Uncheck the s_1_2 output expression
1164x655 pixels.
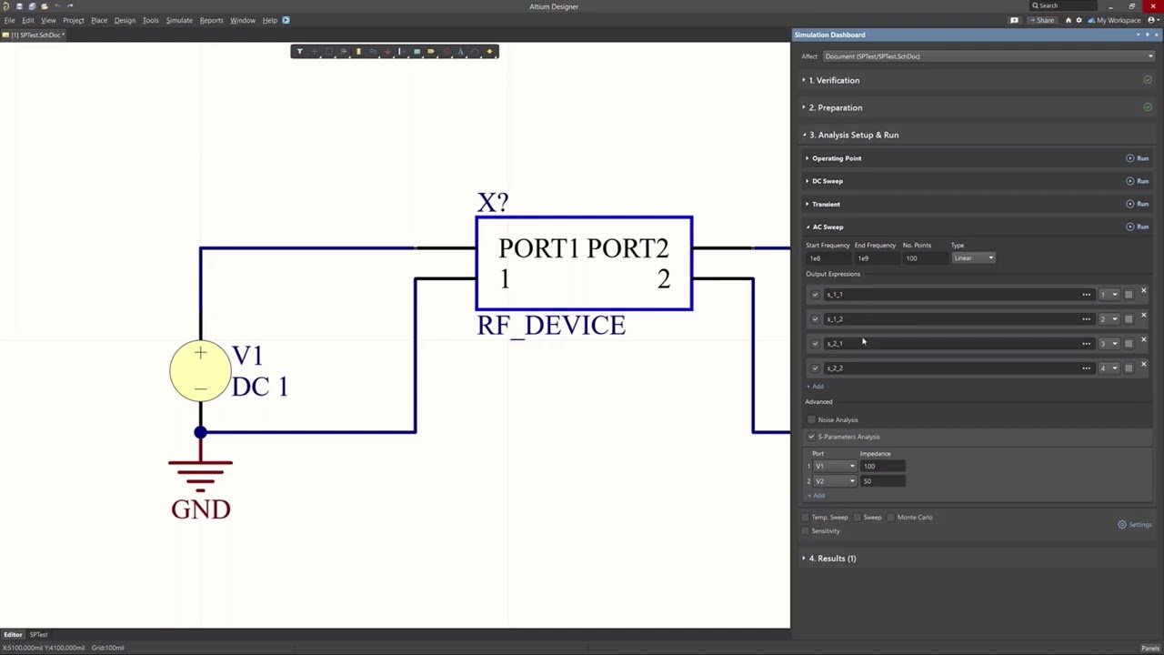click(815, 319)
